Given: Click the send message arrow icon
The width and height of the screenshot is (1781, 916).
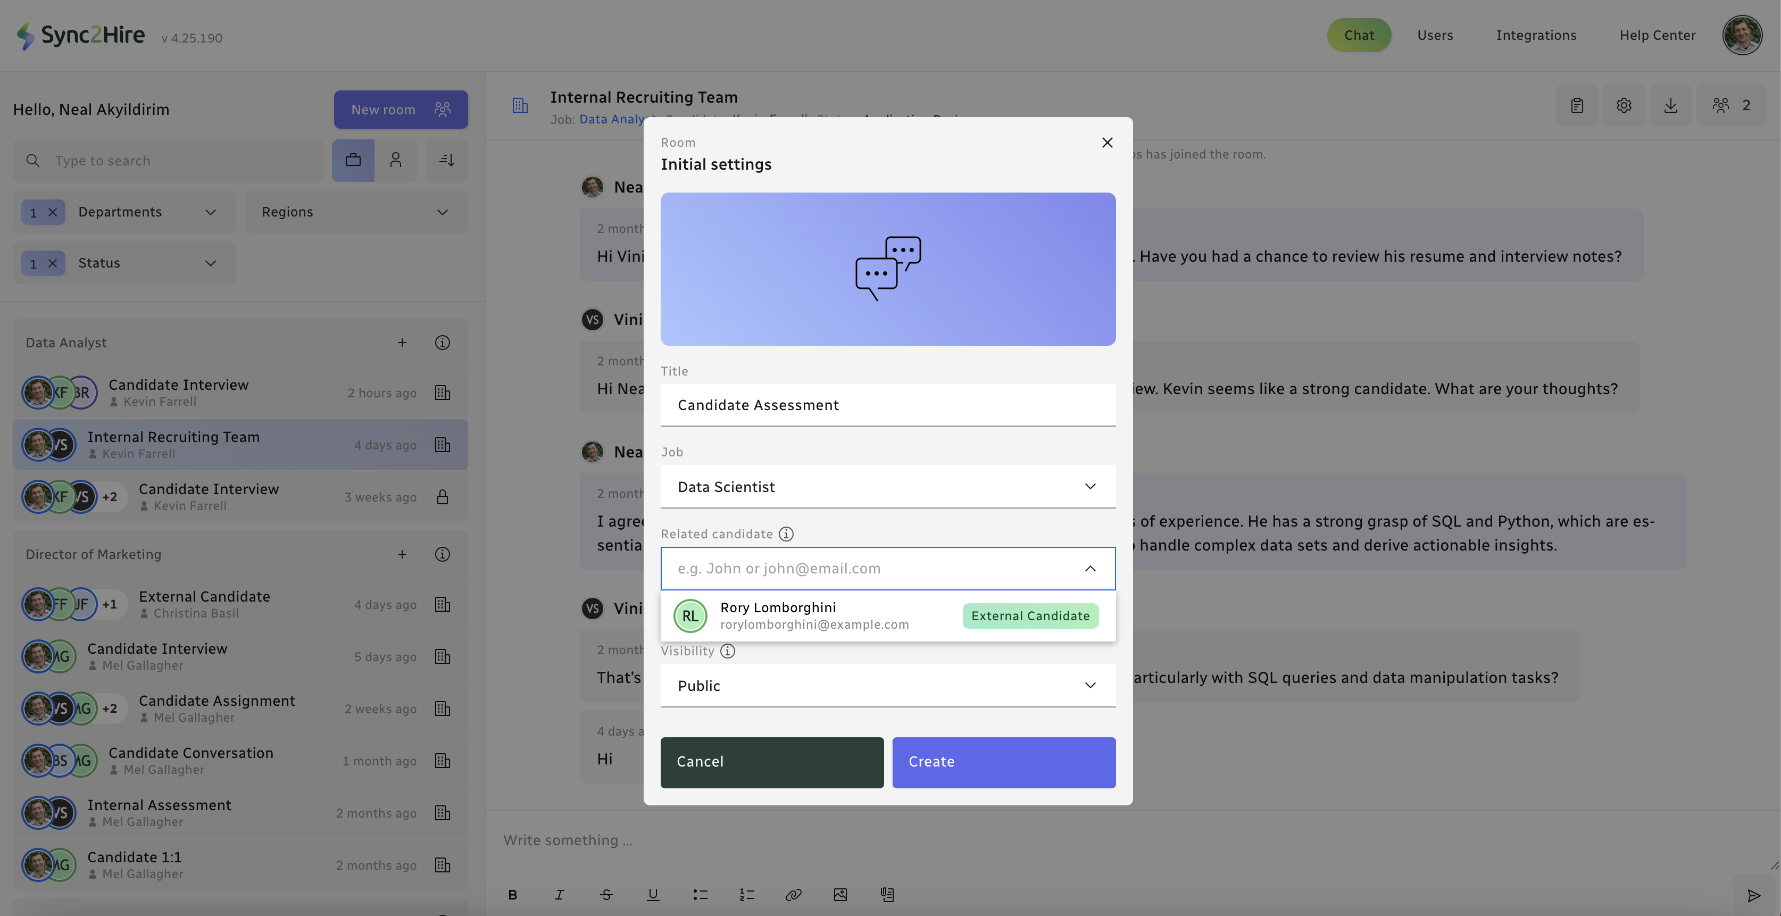Looking at the screenshot, I should pyautogui.click(x=1753, y=896).
